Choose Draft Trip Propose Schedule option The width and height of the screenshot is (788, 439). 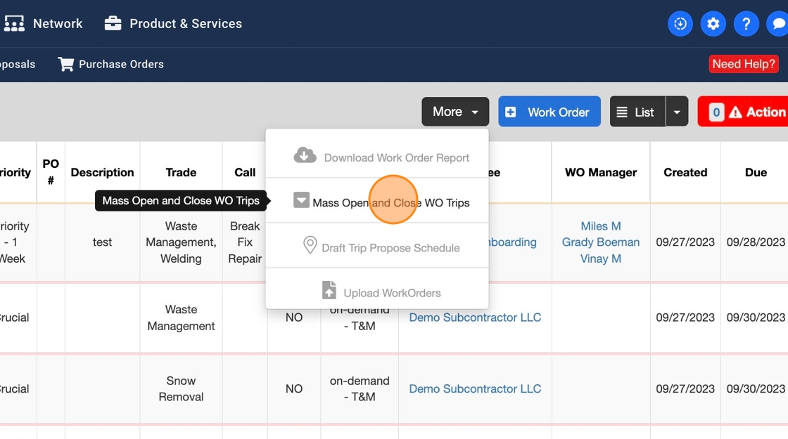click(x=390, y=247)
